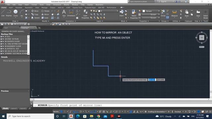Click the Measure tool
The image size is (212, 119).
[x=175, y=14]
